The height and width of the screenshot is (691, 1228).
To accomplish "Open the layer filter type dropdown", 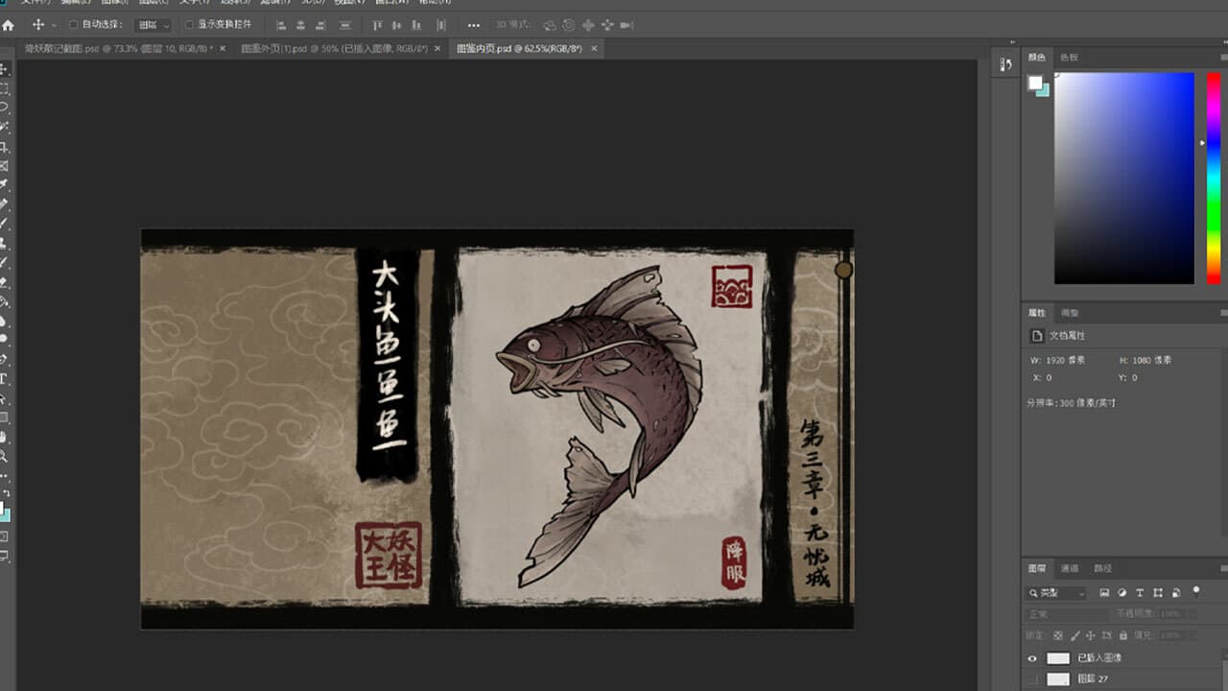I will [1056, 593].
